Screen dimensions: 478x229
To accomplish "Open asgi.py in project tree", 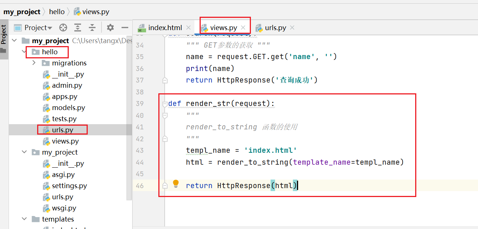I will [x=63, y=174].
